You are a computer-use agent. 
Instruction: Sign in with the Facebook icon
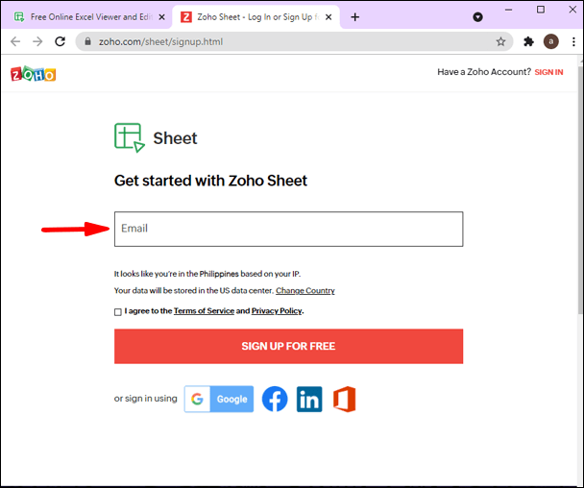pyautogui.click(x=275, y=399)
